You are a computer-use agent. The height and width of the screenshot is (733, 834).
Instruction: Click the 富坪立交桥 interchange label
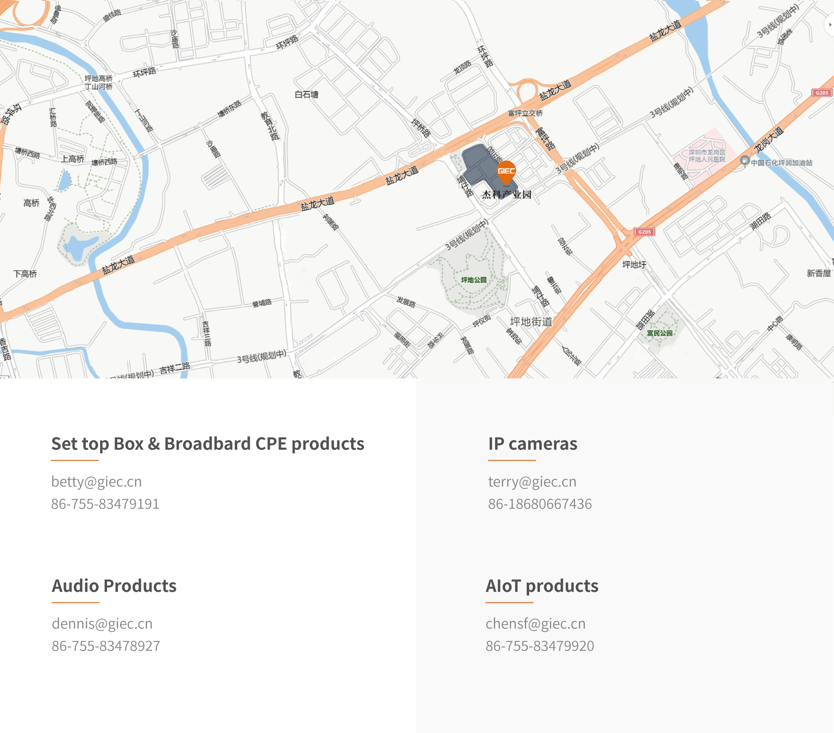pyautogui.click(x=525, y=113)
